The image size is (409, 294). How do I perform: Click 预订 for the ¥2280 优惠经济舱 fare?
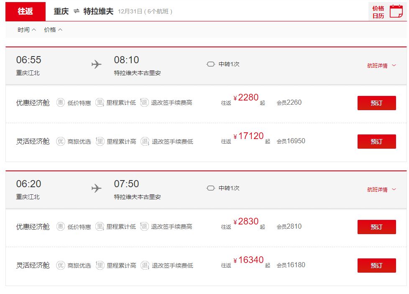click(x=376, y=103)
